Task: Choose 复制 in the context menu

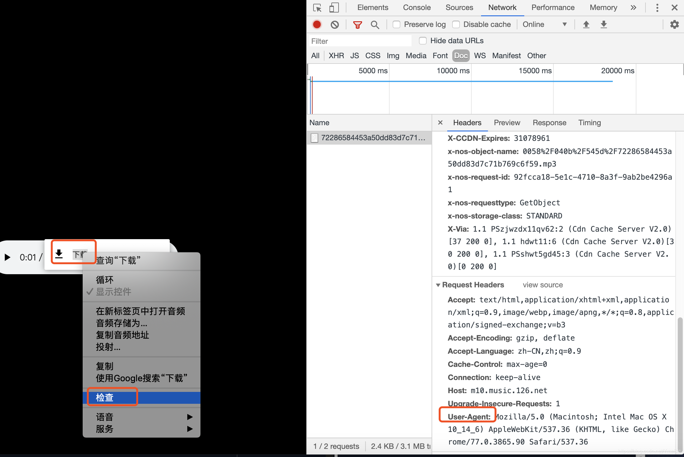Action: (x=142, y=366)
